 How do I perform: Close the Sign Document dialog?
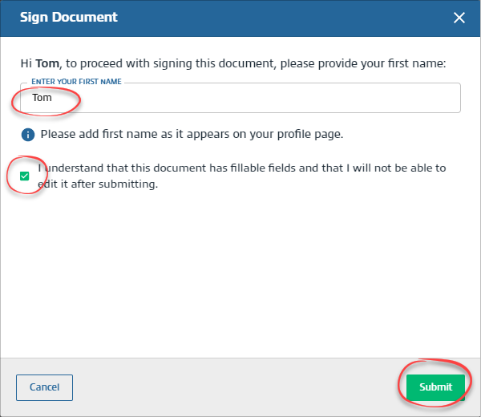point(459,18)
